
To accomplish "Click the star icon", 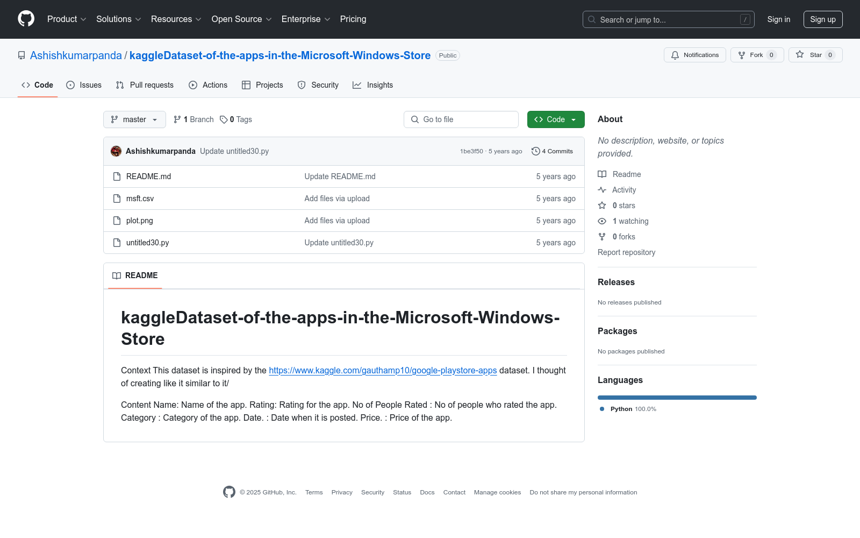I will 800,54.
